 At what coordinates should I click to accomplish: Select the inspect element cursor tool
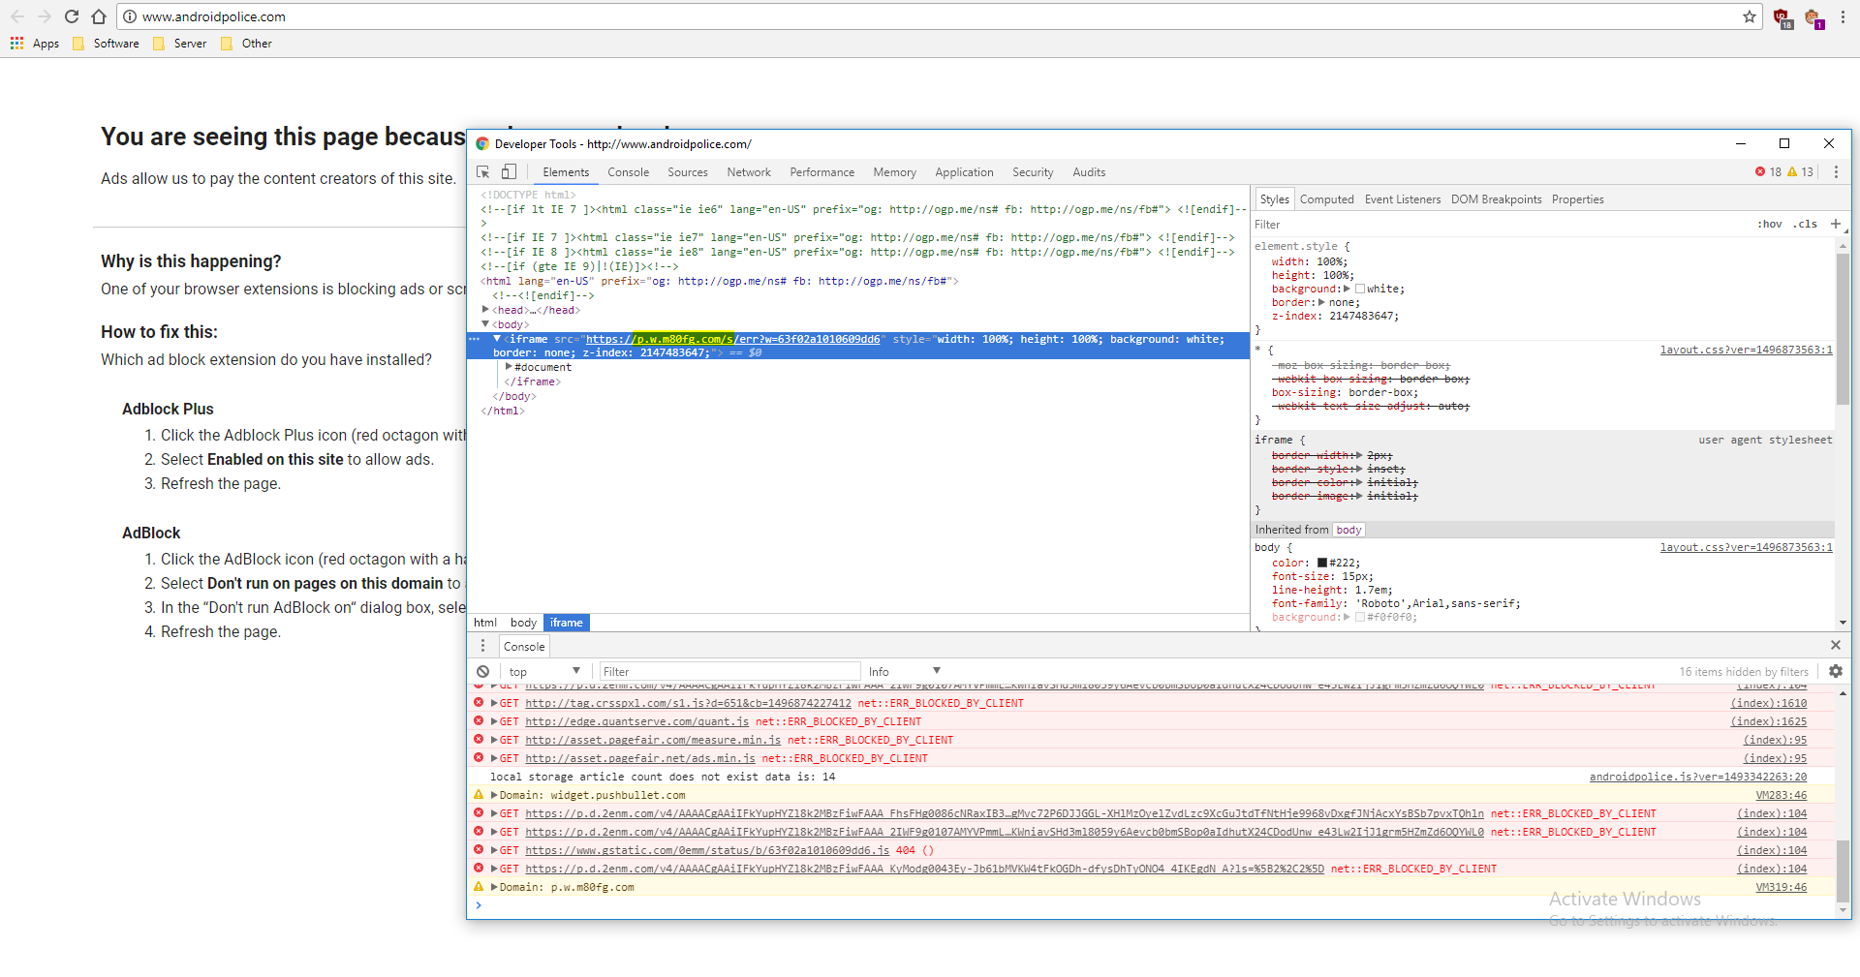[482, 171]
